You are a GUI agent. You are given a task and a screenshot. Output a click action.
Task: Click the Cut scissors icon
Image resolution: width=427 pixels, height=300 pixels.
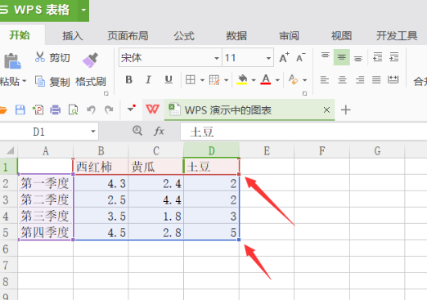[40, 57]
